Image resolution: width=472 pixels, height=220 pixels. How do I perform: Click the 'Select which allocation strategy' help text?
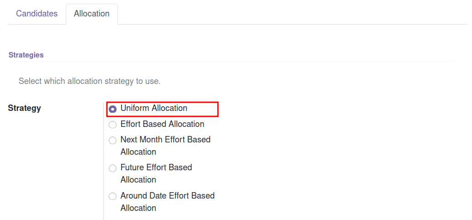pyautogui.click(x=90, y=81)
